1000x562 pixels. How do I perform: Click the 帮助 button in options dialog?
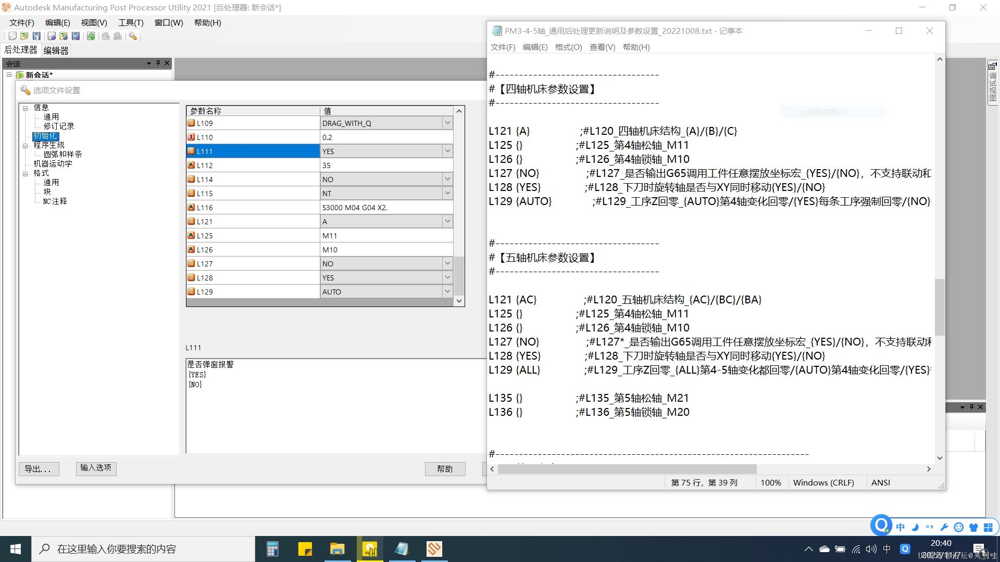click(x=445, y=469)
